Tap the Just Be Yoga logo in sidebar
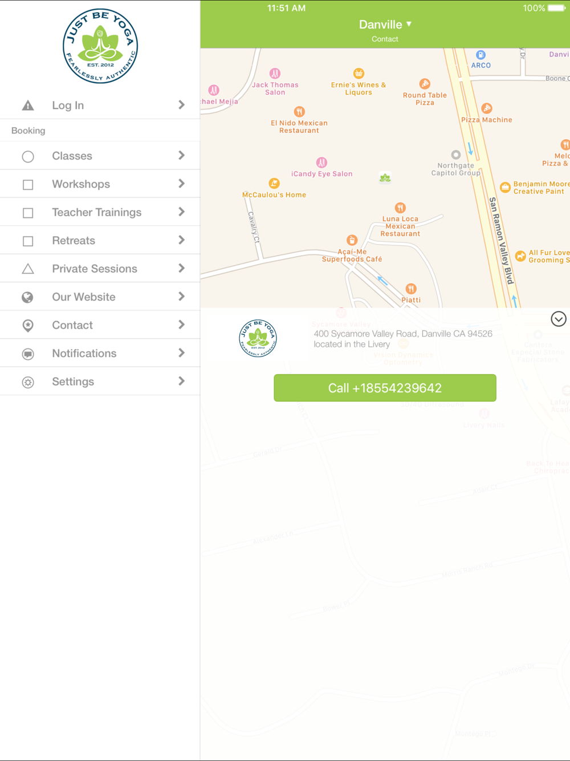This screenshot has height=761, width=570. (x=100, y=46)
